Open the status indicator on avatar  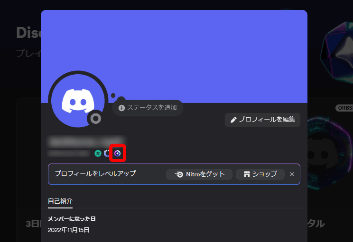pos(96,119)
